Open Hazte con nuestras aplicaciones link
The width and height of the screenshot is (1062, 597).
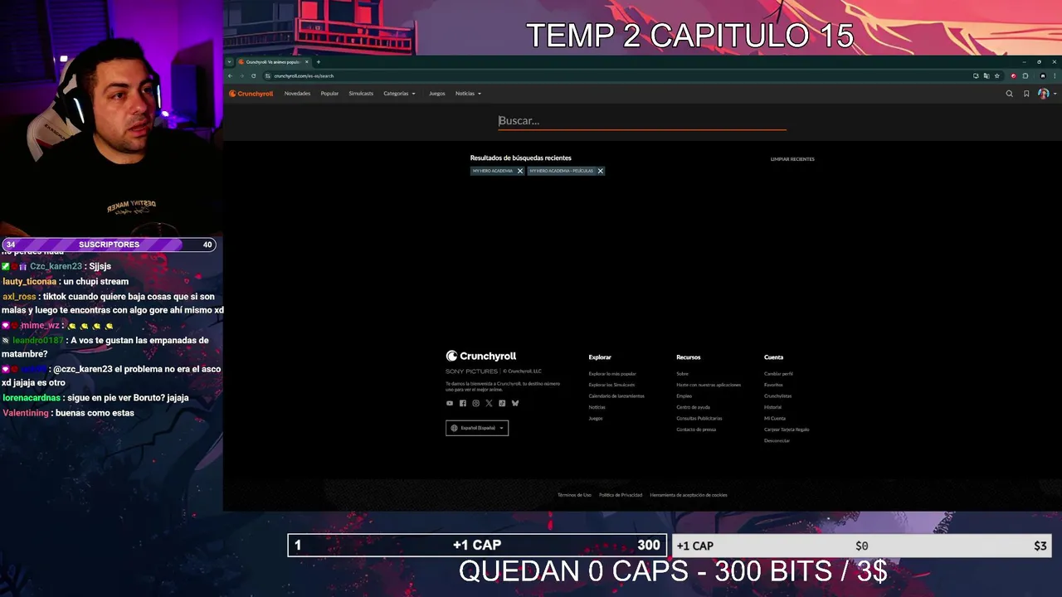(709, 385)
